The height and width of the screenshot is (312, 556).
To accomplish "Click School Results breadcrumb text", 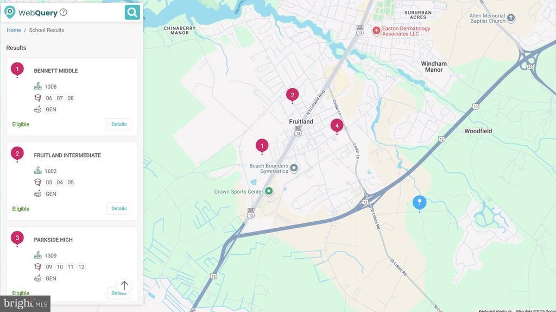I will pos(47,30).
